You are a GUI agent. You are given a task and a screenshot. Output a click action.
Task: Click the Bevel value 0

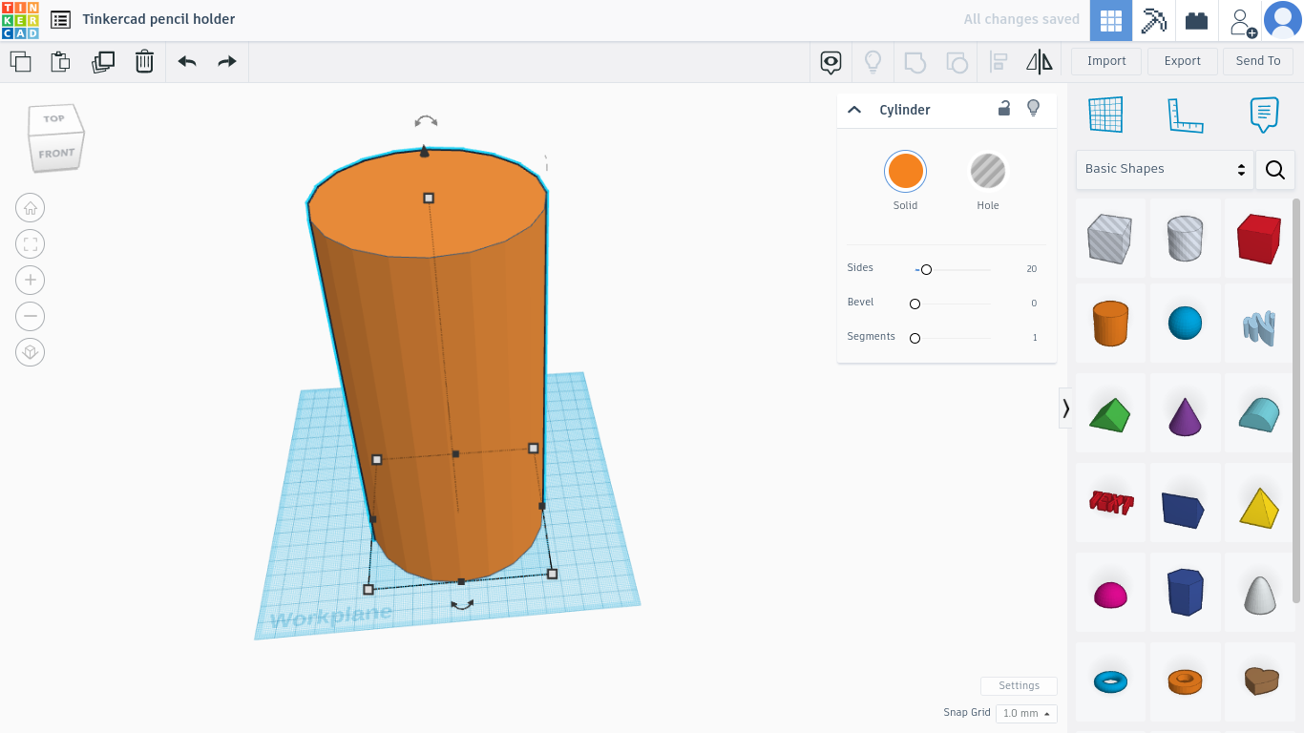1034,304
